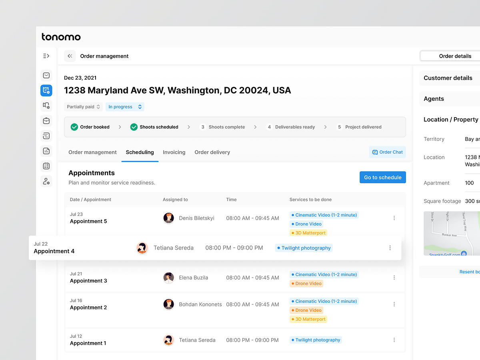
Task: Click the Drone Video tag on Appointment 5
Action: (x=306, y=224)
